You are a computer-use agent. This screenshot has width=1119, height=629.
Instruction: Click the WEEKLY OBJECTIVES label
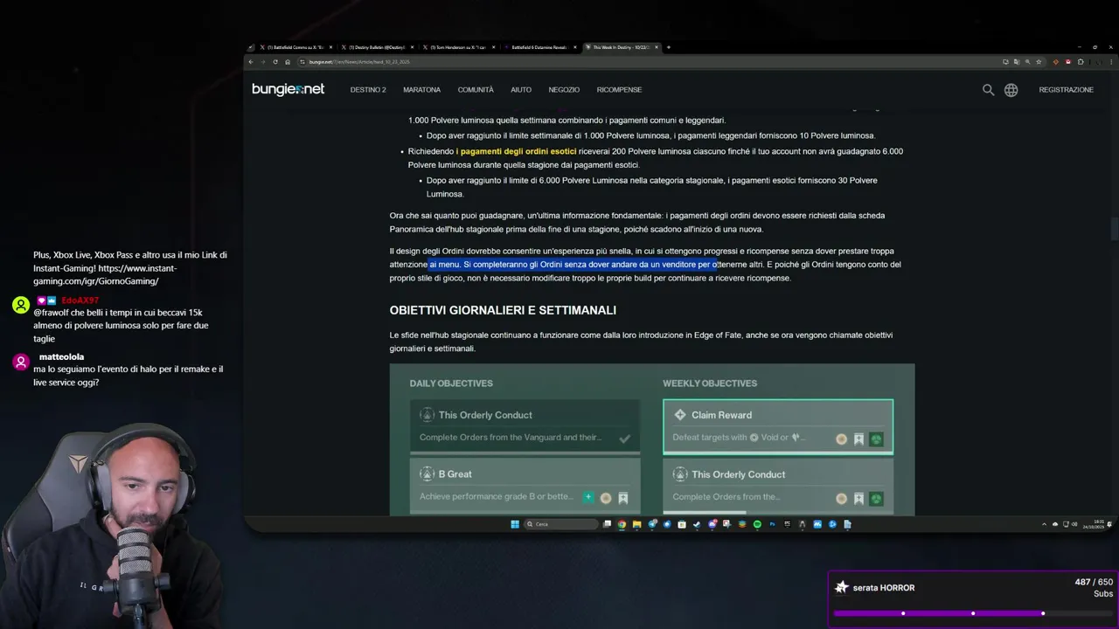click(x=710, y=384)
